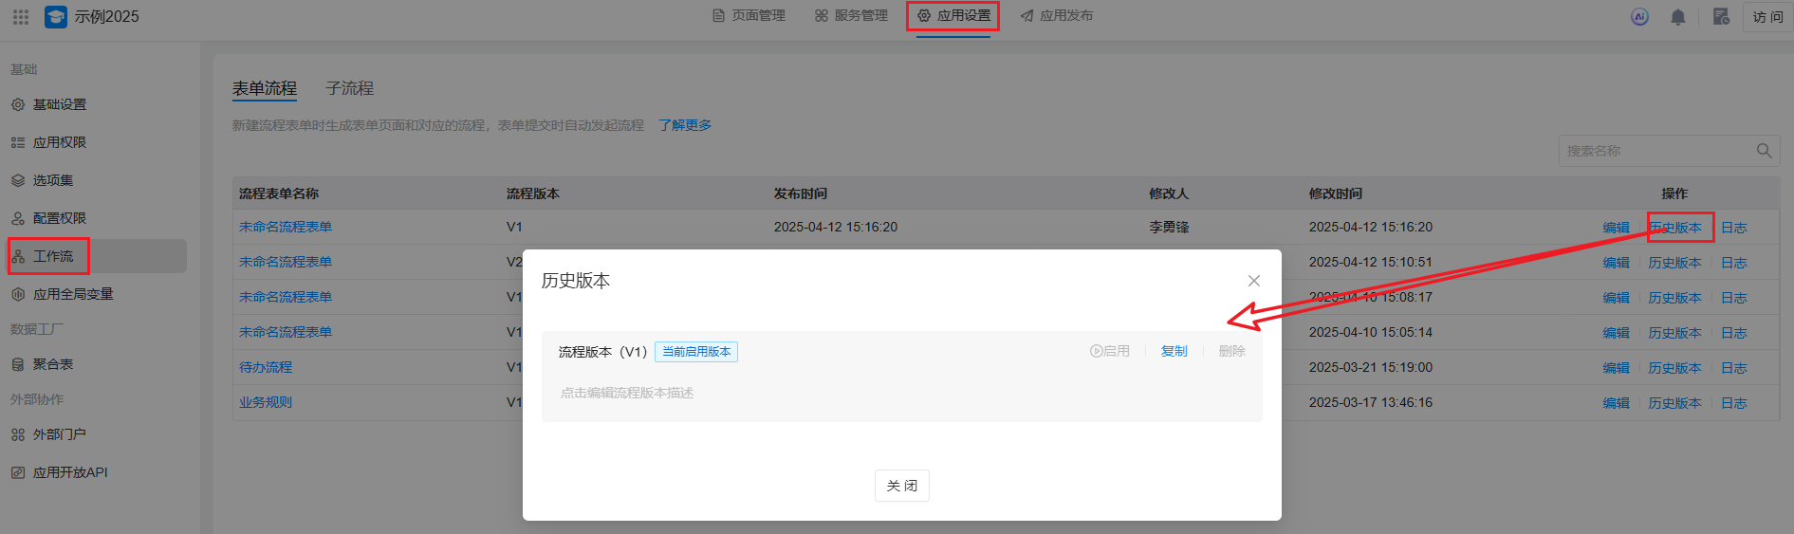Click the 访问 button

point(1767,17)
